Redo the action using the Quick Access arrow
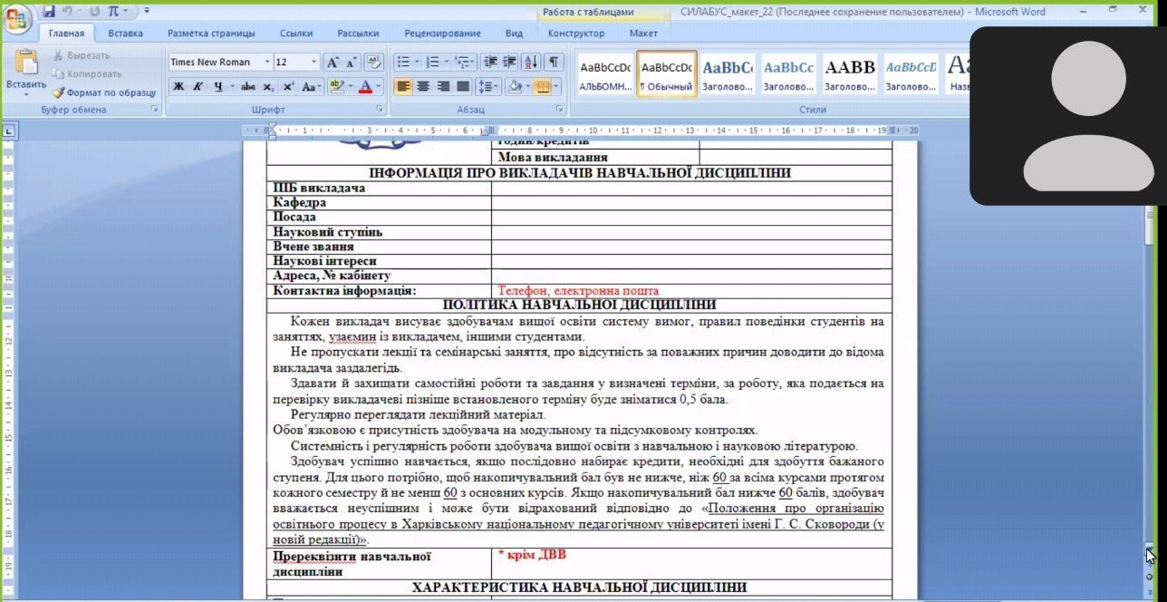The width and height of the screenshot is (1167, 602). point(93,11)
